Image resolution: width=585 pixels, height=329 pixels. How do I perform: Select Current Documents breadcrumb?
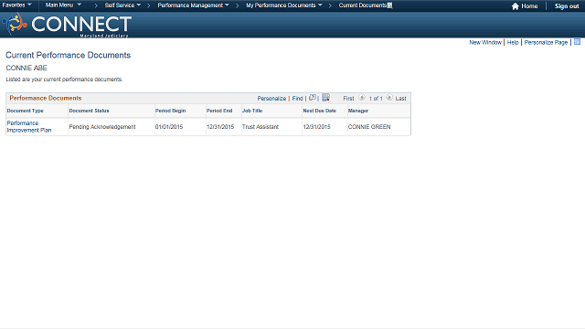click(363, 5)
